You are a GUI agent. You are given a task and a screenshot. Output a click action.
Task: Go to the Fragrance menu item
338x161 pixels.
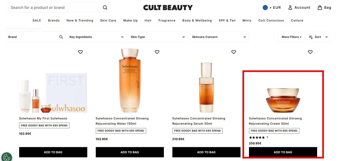coord(167,21)
